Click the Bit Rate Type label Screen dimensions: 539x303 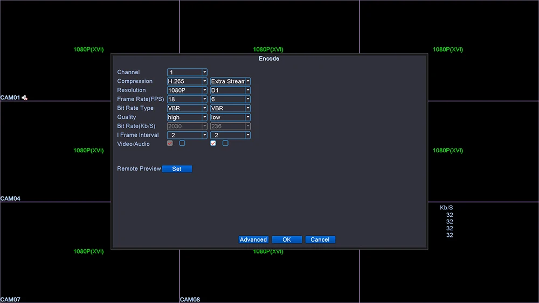(135, 108)
